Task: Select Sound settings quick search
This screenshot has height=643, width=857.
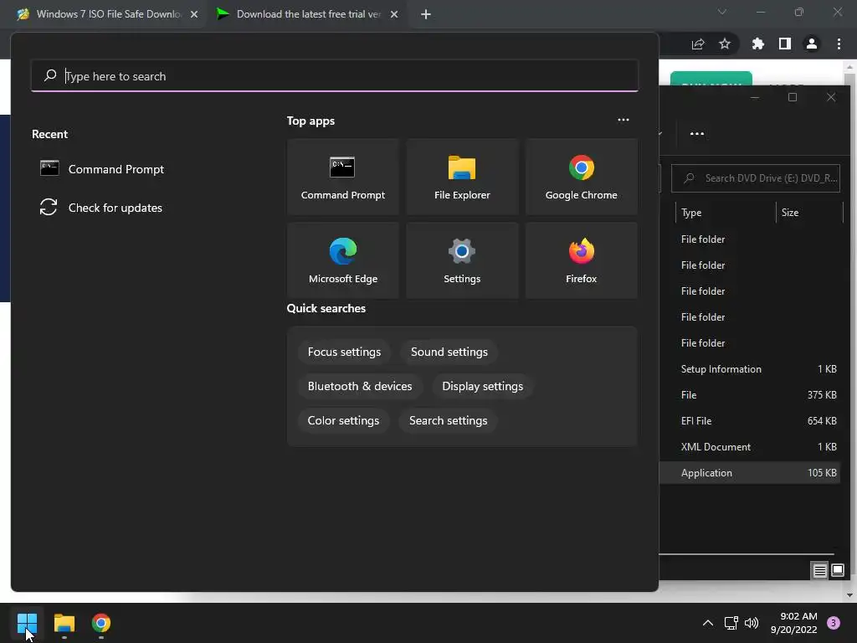Action: tap(449, 352)
